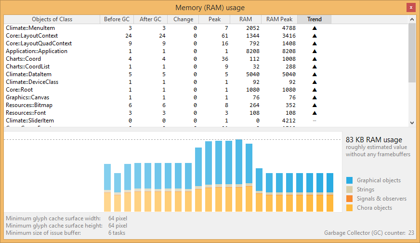420x243 pixels.
Task: Sort list by Before GC column
Action: pos(117,19)
